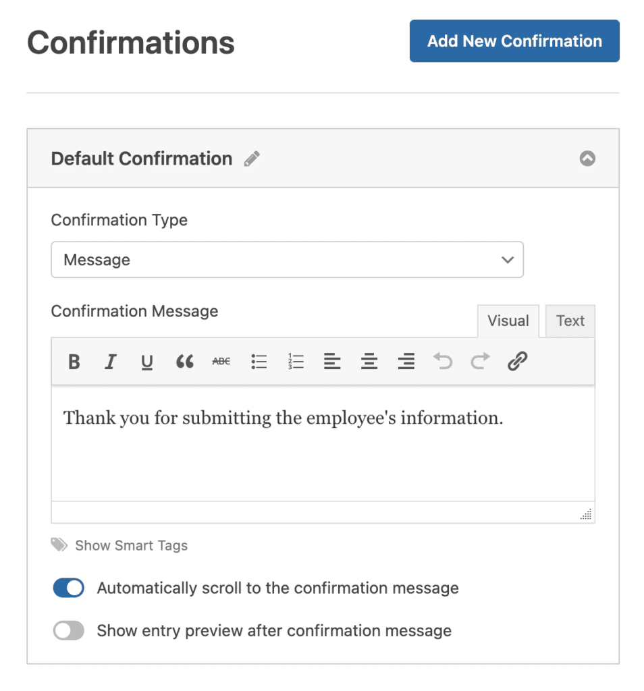Align the message text to the center
Image resolution: width=644 pixels, height=691 pixels.
(369, 362)
